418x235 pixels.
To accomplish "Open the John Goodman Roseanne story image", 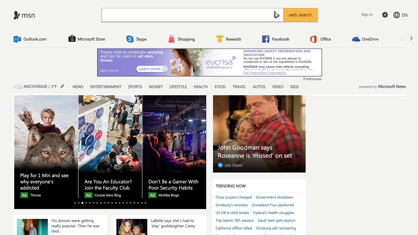I will pos(259,134).
